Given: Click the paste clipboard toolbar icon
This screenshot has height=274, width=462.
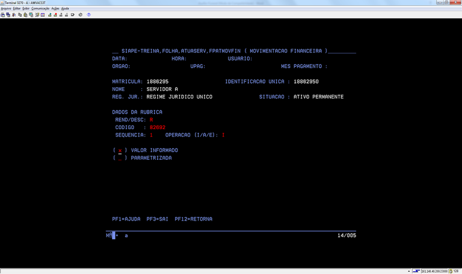Looking at the screenshot, I should [25, 14].
